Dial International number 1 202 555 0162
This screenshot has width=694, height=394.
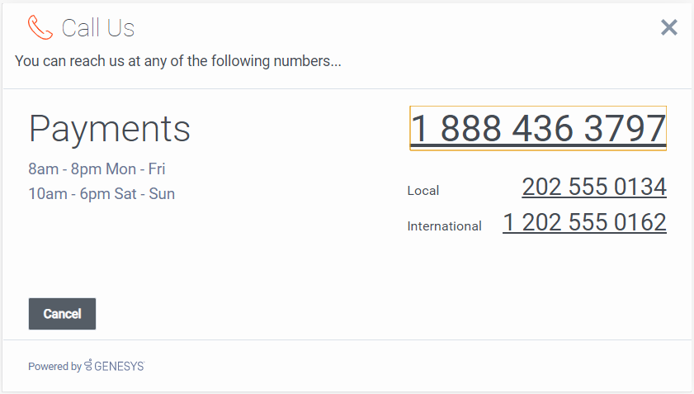coord(584,223)
